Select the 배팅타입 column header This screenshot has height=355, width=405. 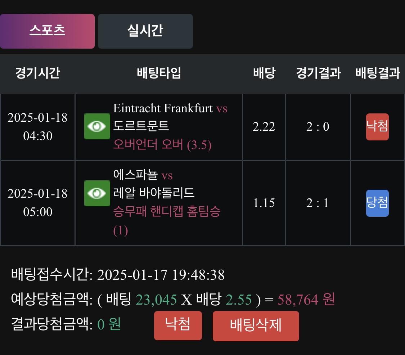(159, 73)
